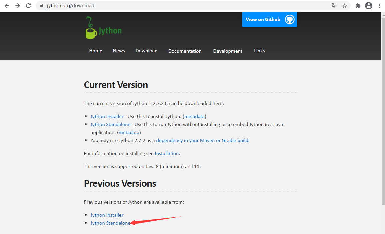Open dependency in Maven or Gradle link

pyautogui.click(x=202, y=140)
